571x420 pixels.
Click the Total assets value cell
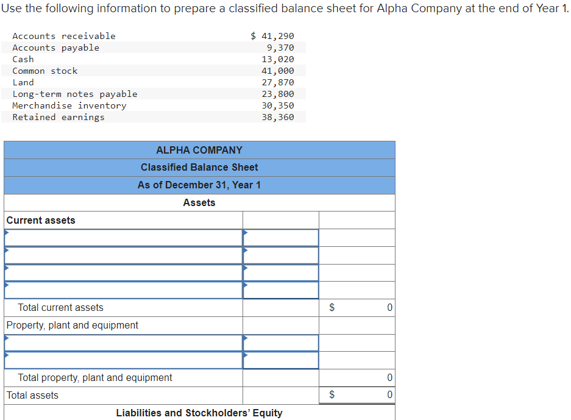[357, 395]
